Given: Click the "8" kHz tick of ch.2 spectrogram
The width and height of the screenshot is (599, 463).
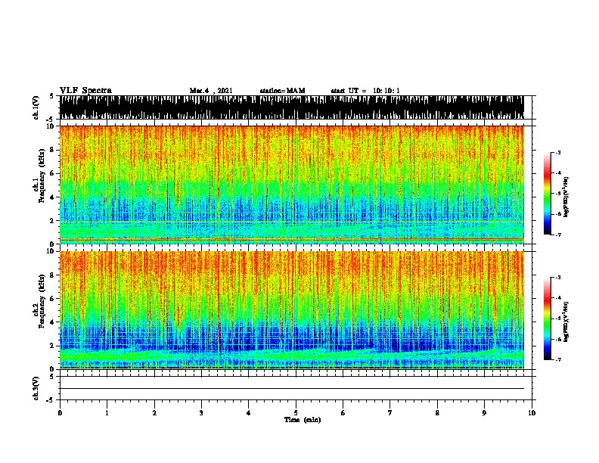Looking at the screenshot, I should click(53, 275).
